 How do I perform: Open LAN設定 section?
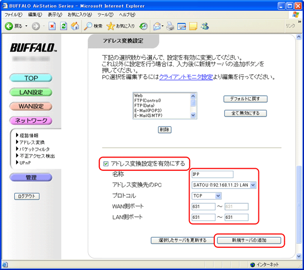[x=31, y=92]
